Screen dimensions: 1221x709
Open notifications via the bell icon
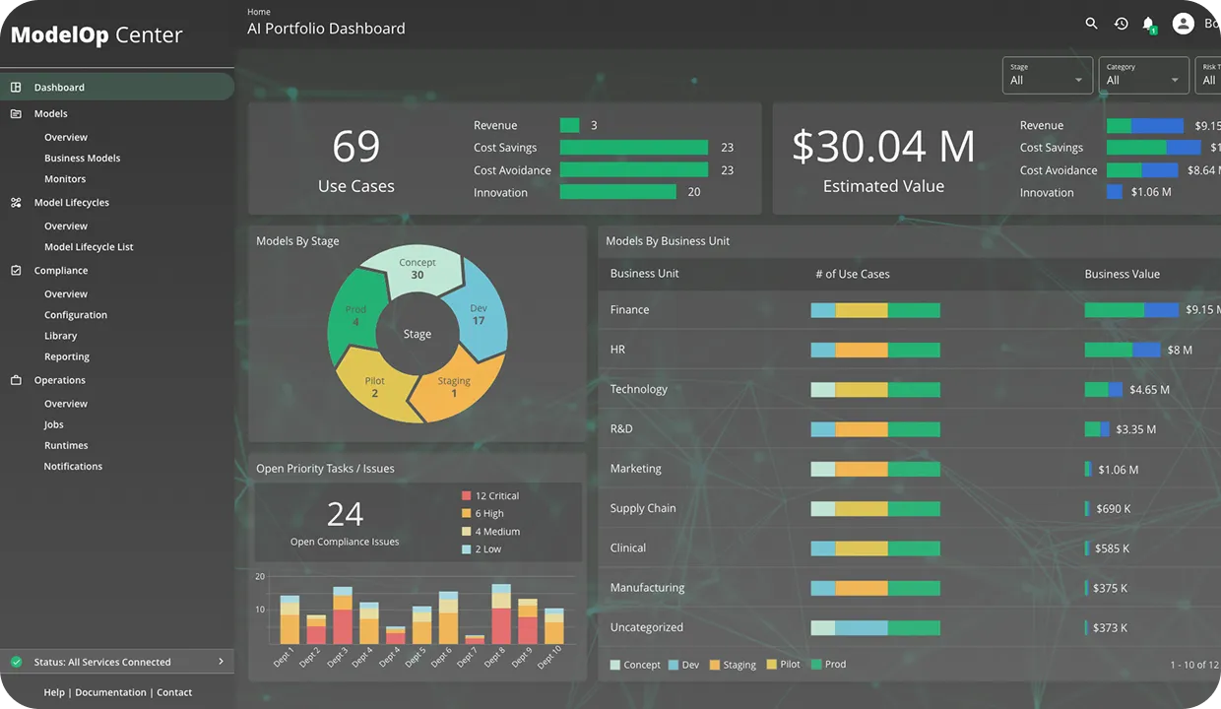(1148, 23)
